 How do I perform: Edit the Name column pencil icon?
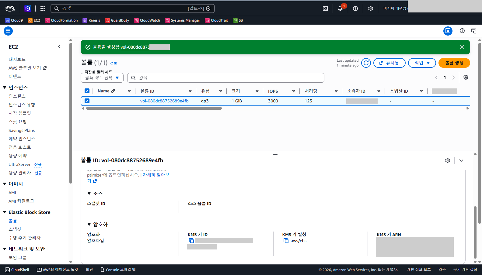[113, 91]
